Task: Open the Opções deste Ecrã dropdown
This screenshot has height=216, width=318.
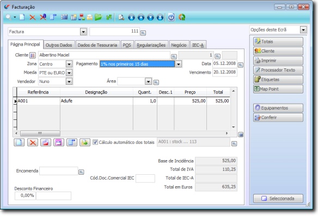Action: click(303, 30)
